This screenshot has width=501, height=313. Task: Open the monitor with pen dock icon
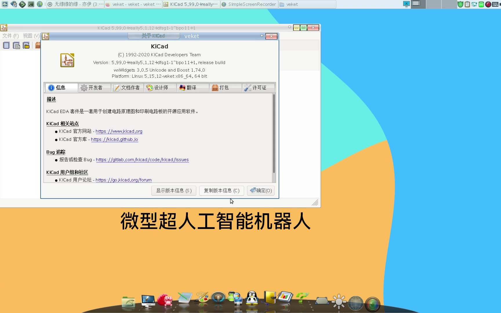point(148,301)
